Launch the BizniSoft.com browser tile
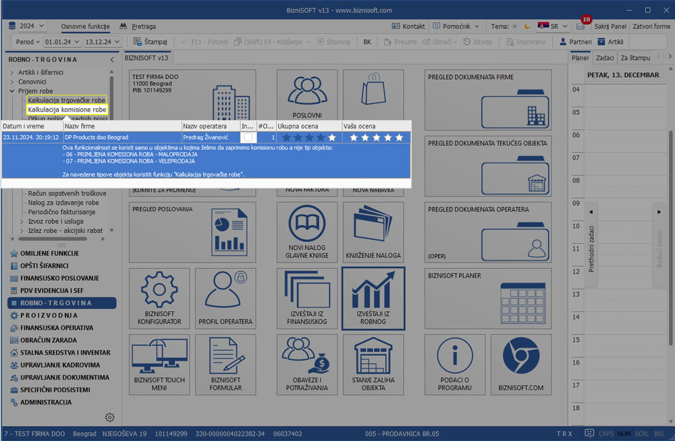Screen dimensions: 675x441 [520, 364]
